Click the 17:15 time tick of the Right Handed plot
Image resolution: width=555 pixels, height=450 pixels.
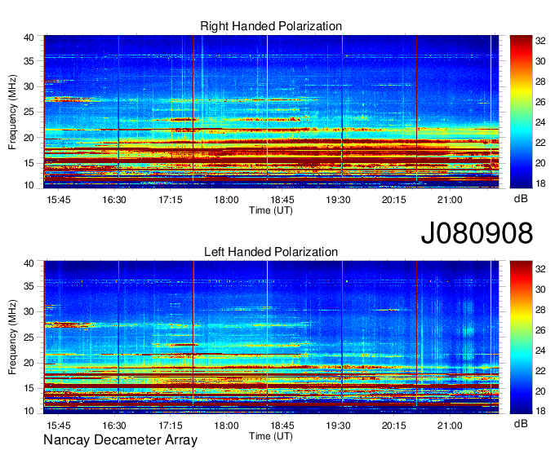(171, 200)
